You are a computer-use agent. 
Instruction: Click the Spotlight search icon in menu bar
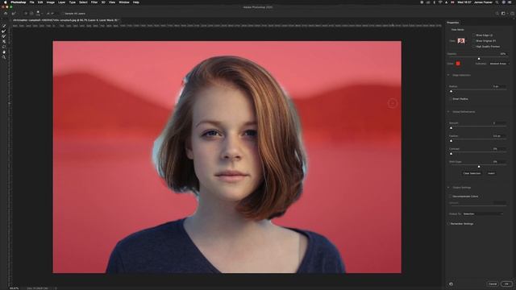pyautogui.click(x=497, y=2)
